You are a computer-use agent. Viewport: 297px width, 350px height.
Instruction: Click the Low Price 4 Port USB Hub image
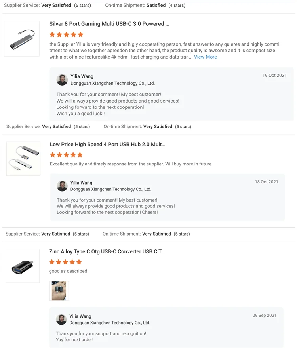pyautogui.click(x=23, y=158)
